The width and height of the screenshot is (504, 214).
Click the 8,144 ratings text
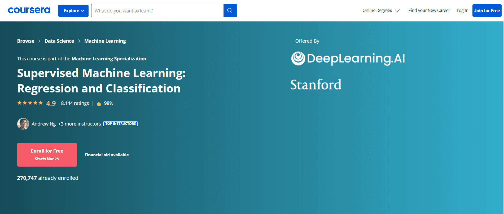(75, 103)
